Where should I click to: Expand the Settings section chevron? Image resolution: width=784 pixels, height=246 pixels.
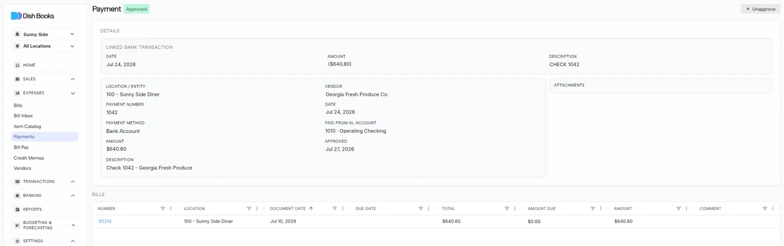73,241
